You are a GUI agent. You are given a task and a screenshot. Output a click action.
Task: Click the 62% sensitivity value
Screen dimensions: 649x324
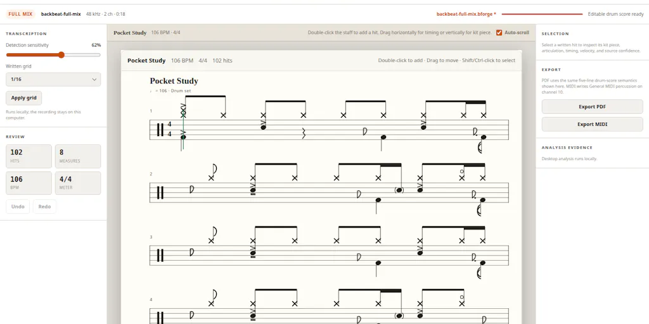tap(96, 45)
